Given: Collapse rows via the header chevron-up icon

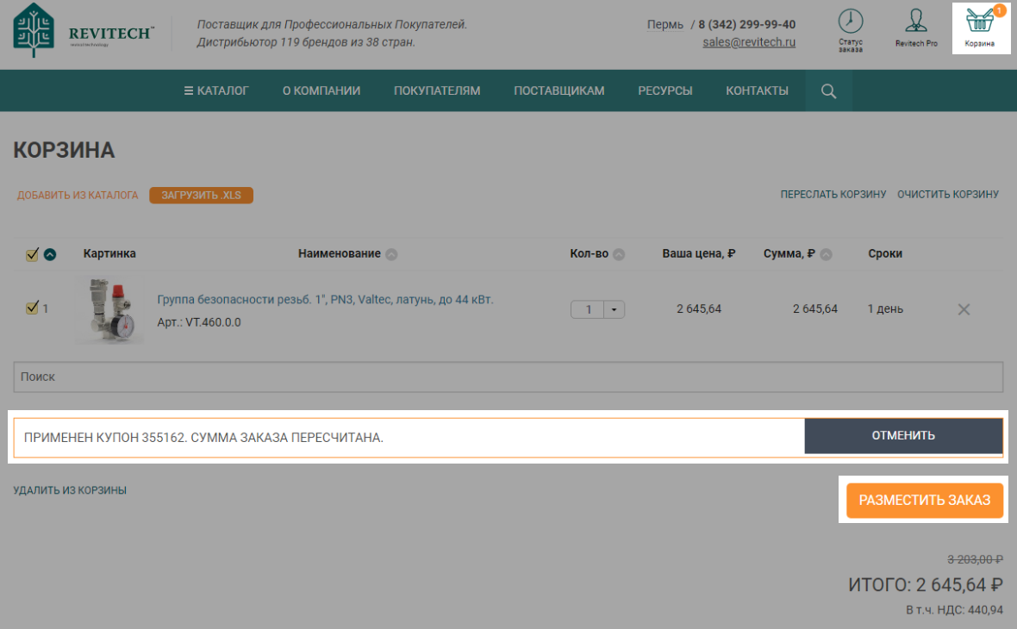Looking at the screenshot, I should pyautogui.click(x=50, y=255).
